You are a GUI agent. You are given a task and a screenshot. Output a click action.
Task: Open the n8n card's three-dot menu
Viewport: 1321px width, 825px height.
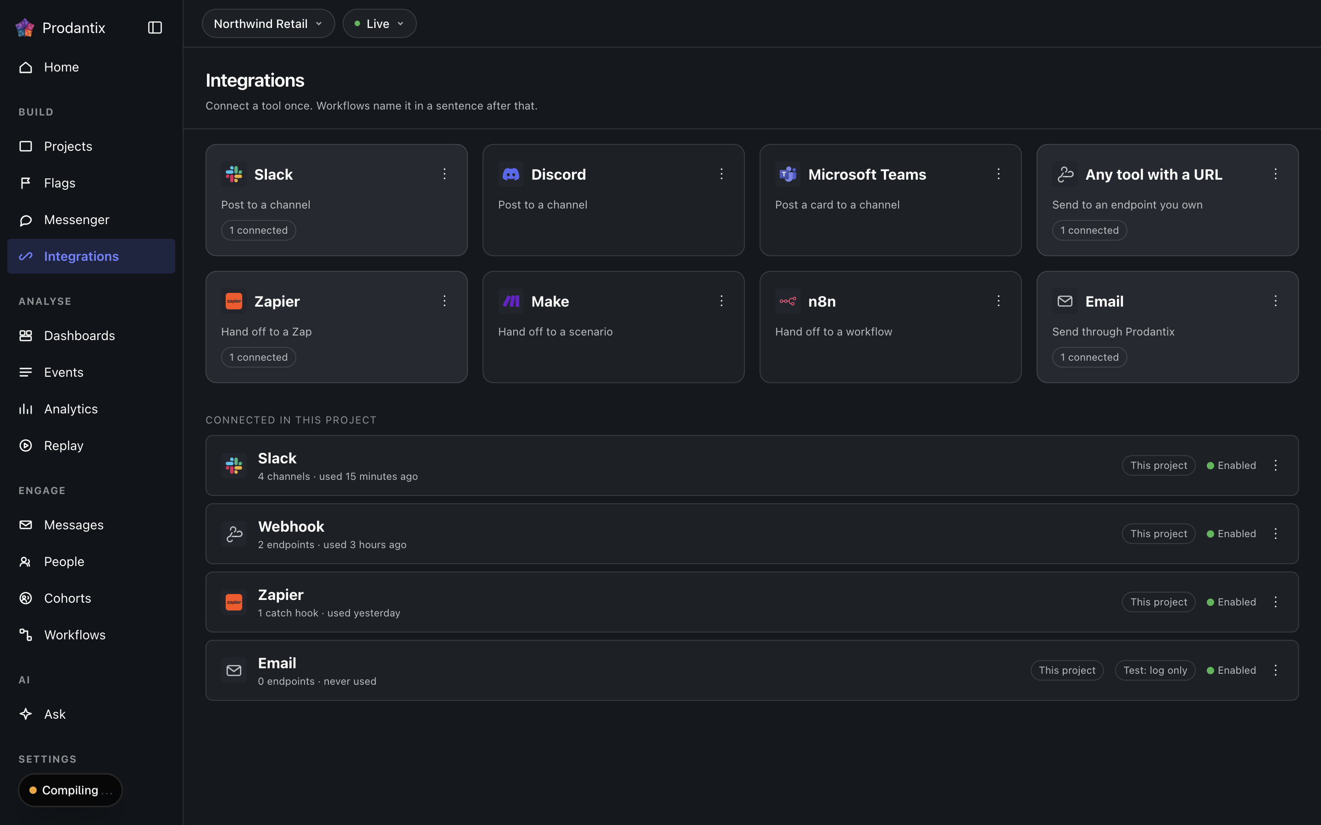(x=999, y=301)
